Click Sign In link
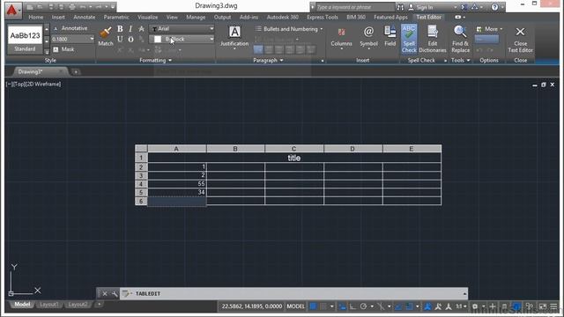Screen dimensions: 564x317 coord(421,7)
